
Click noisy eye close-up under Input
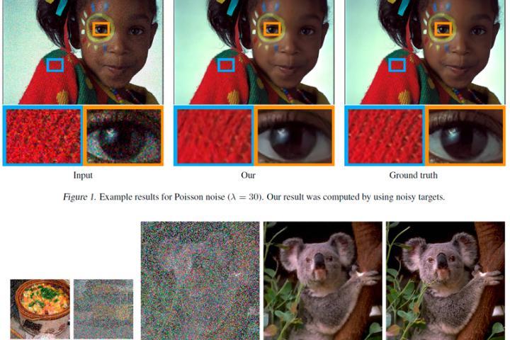(123, 136)
